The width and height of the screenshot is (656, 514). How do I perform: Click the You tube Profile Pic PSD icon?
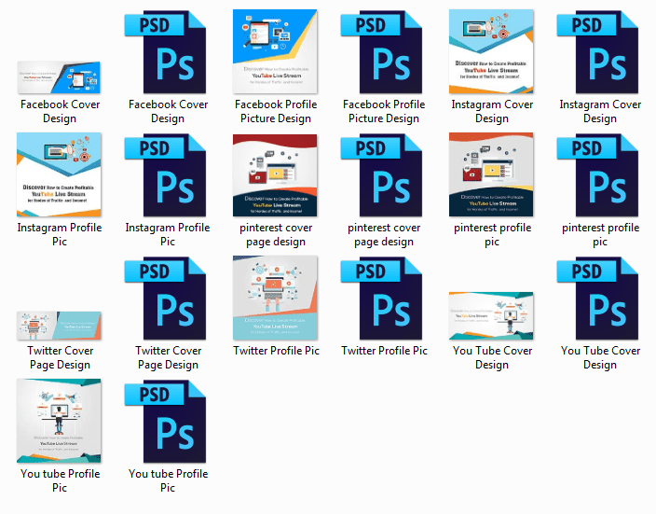pyautogui.click(x=168, y=422)
